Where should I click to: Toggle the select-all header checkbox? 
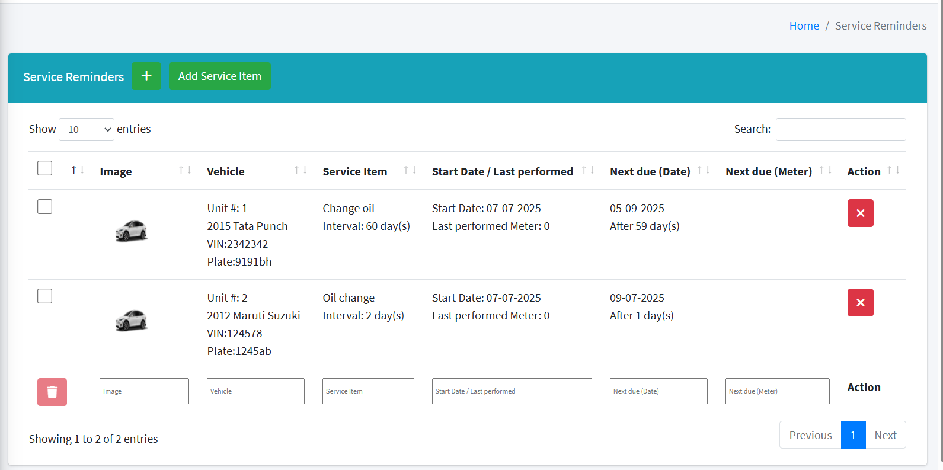(x=44, y=168)
